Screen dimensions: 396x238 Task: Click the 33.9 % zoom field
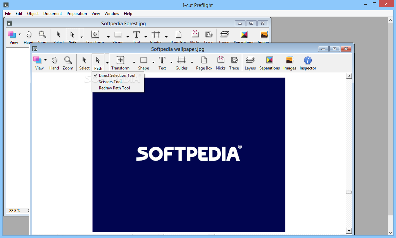pos(15,211)
